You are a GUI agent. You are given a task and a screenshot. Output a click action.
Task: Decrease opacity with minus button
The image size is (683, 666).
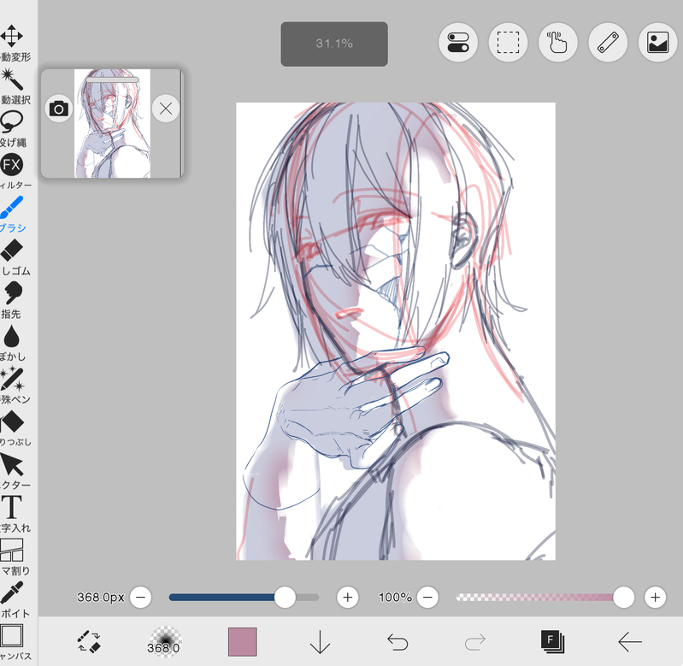(427, 597)
